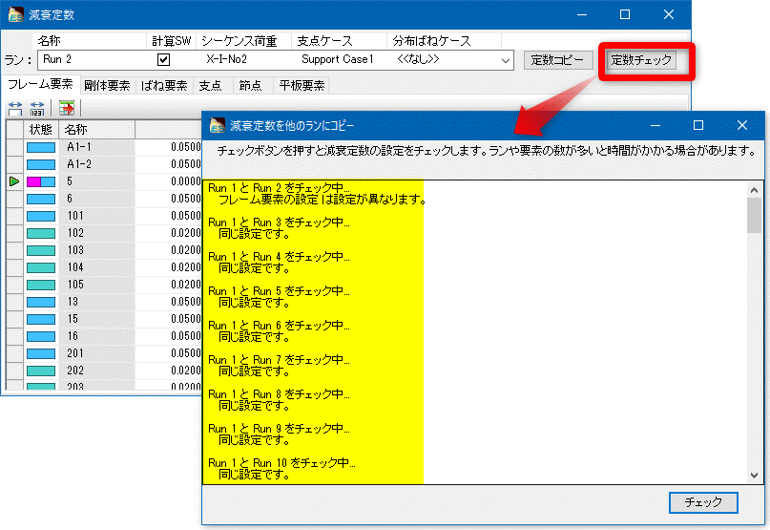Click the Support Case1 cell

tap(338, 59)
